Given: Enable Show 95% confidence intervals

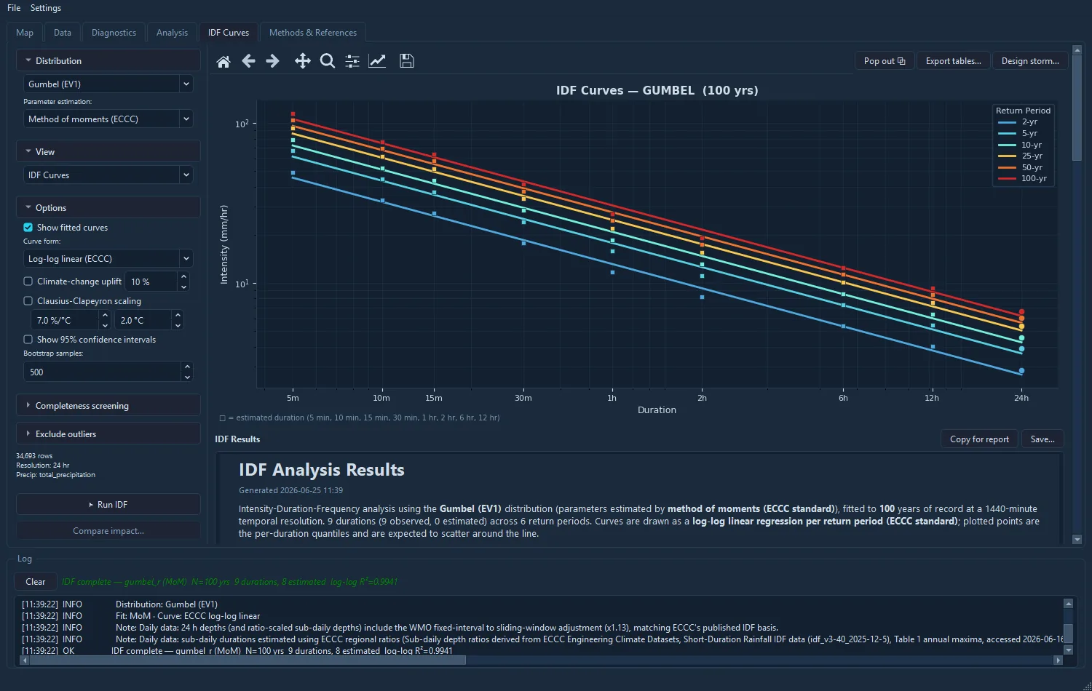Looking at the screenshot, I should click(x=28, y=340).
